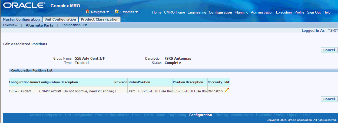This screenshot has width=338, height=123.
Task: Click the Tracked type value
Action: [82, 63]
